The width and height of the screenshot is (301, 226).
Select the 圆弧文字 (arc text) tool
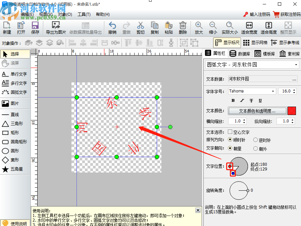click(x=15, y=92)
